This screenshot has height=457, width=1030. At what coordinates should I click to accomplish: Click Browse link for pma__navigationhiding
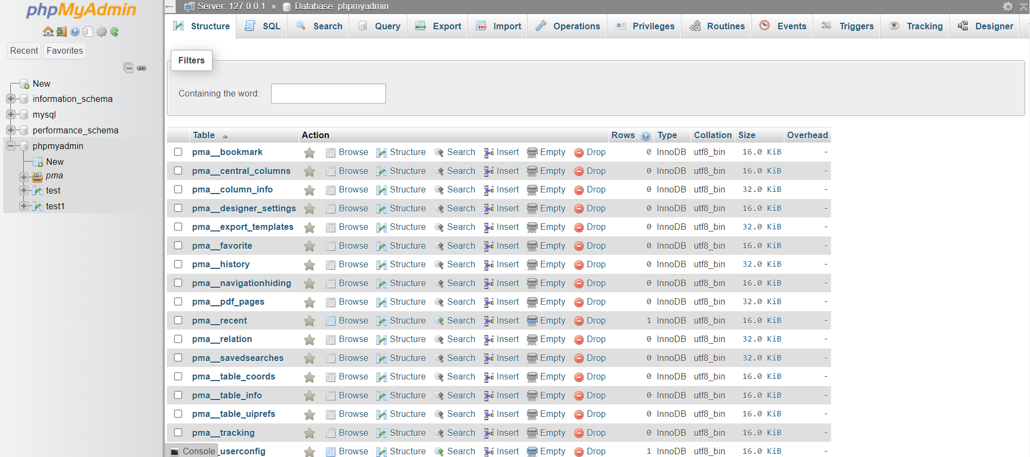pos(353,283)
